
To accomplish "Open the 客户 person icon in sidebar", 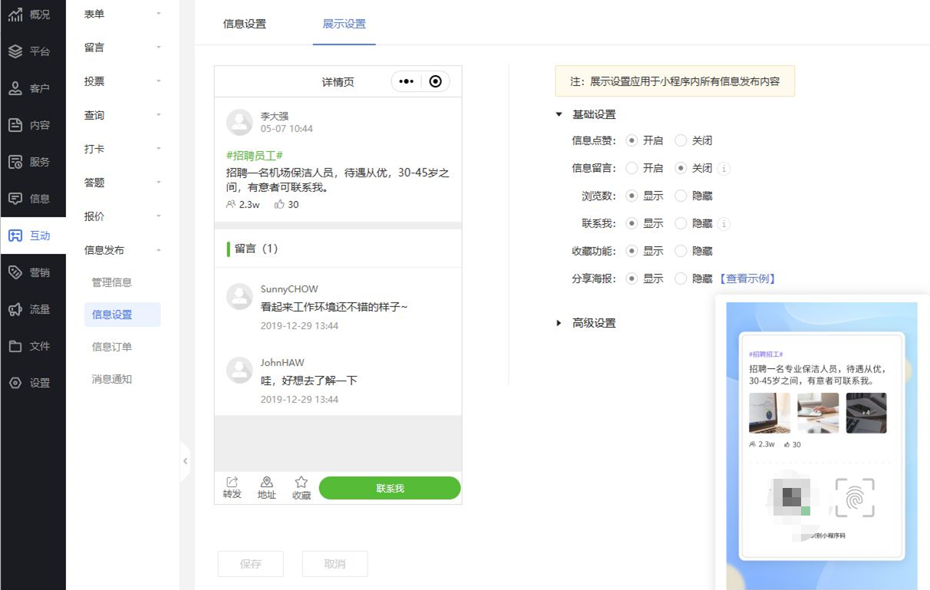I will tap(15, 88).
